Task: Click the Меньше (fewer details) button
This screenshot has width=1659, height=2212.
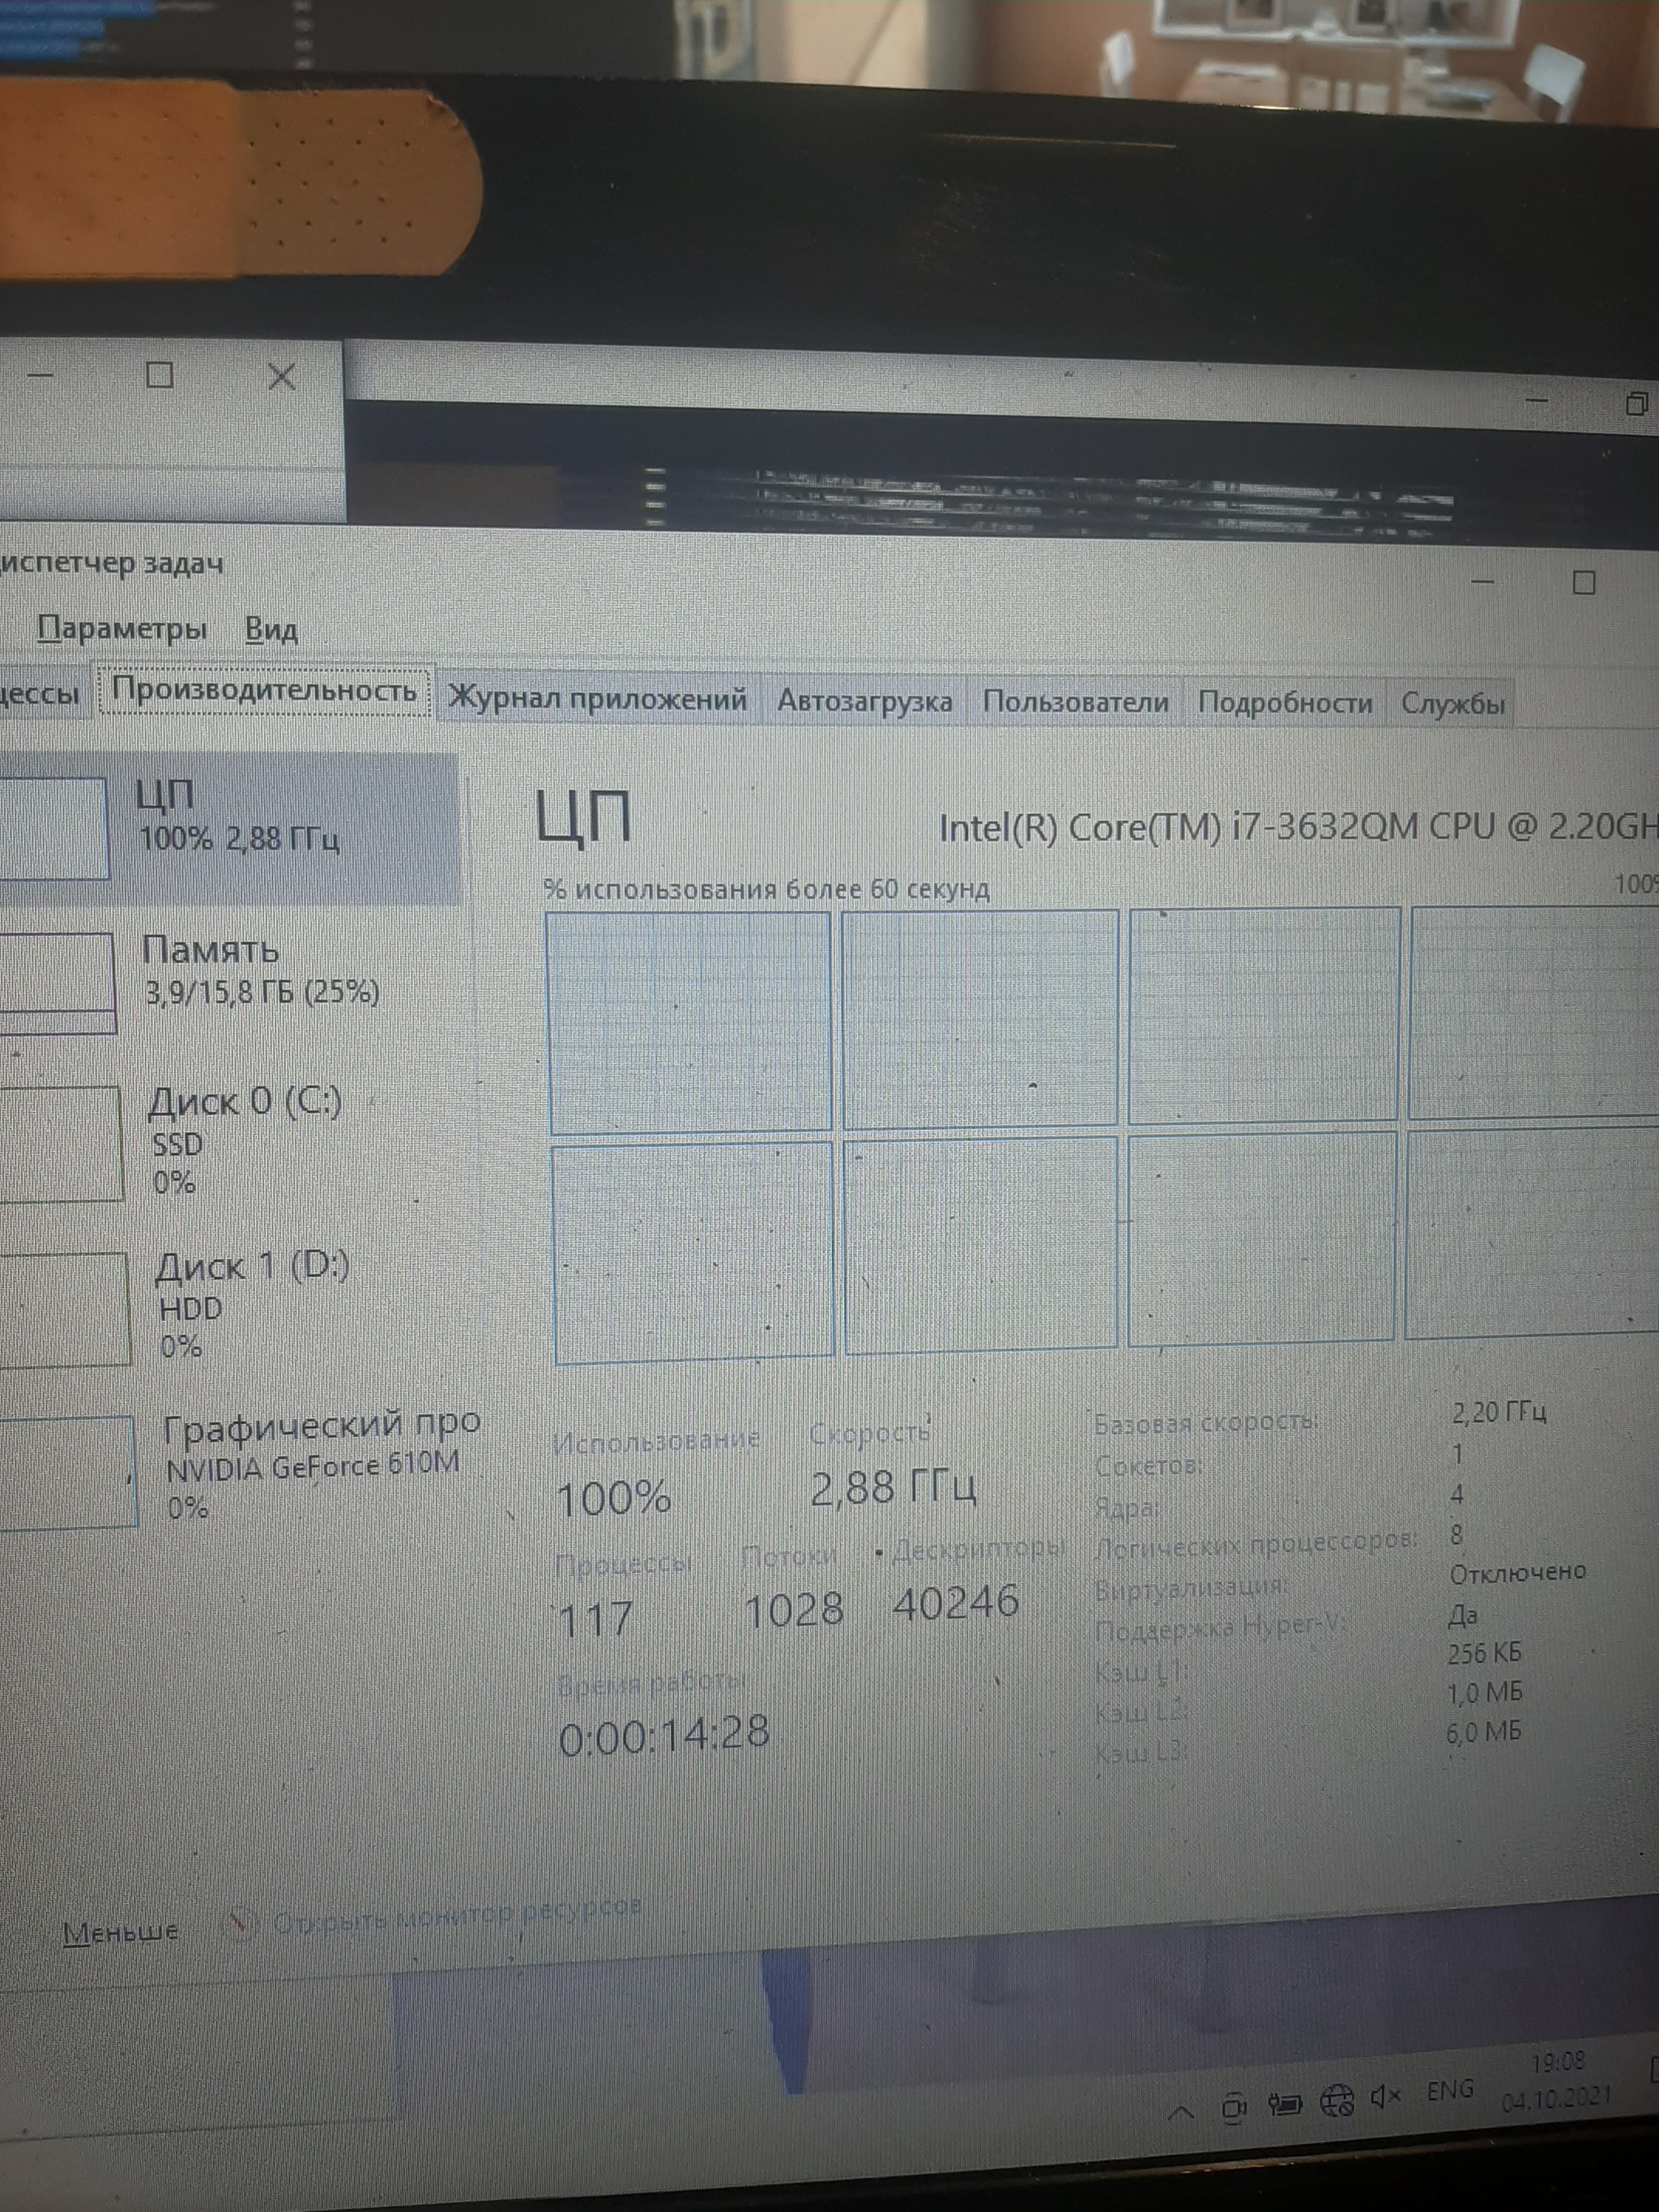Action: point(120,1931)
